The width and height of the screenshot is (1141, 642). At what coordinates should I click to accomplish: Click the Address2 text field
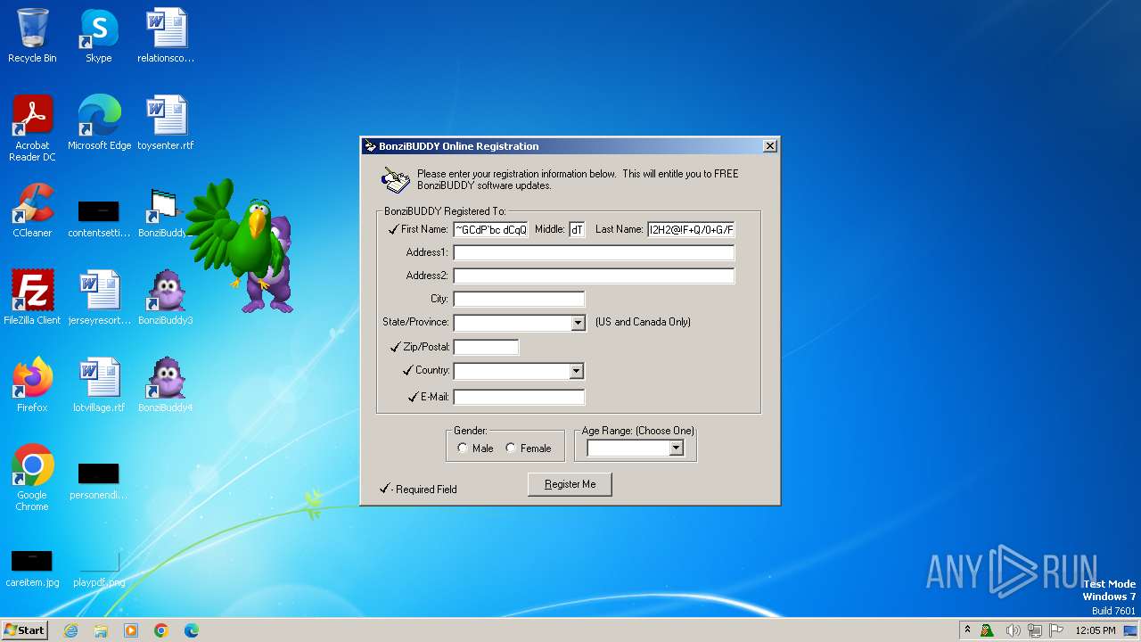coord(594,276)
